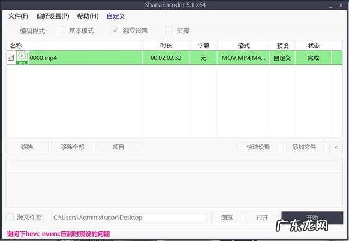Viewport: 349px width, 241px height.
Task: Click the 字幕 column header
Action: (203, 45)
